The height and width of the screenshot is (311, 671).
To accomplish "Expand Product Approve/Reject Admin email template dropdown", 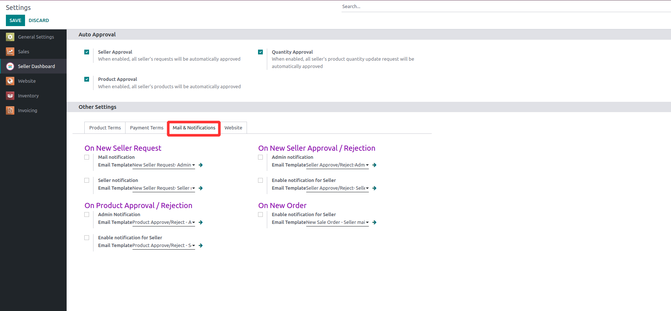I will 193,222.
